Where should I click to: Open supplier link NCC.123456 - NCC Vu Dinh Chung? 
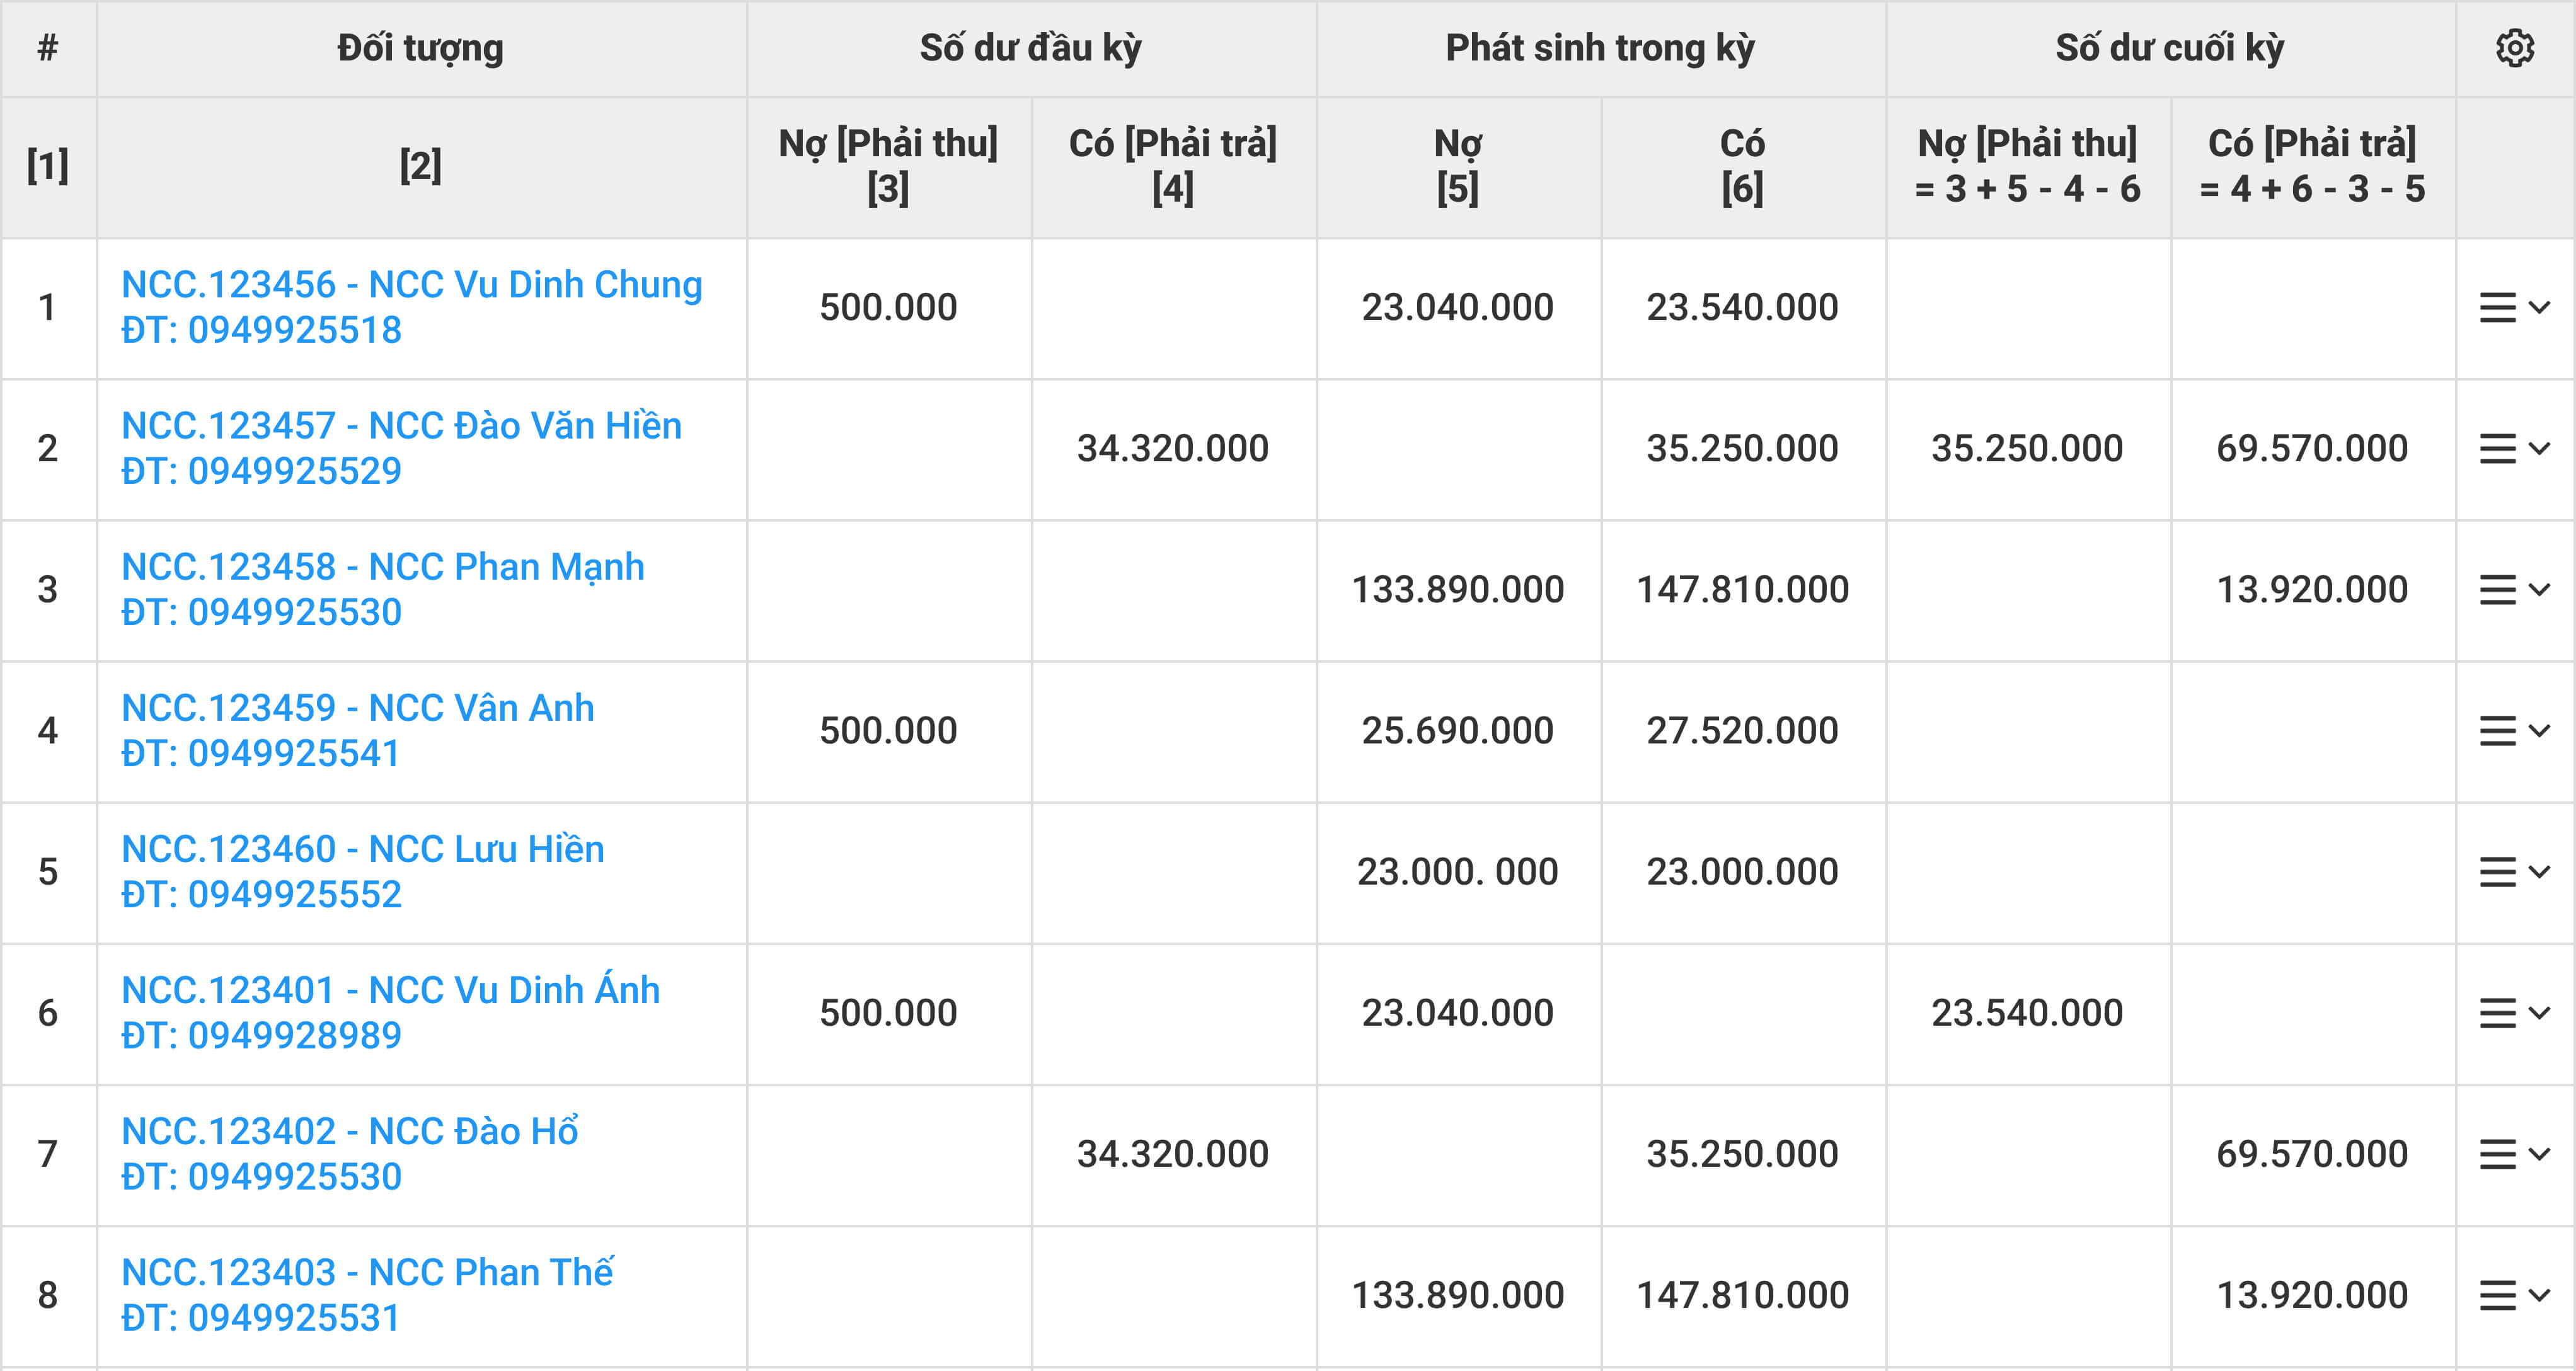tap(411, 285)
